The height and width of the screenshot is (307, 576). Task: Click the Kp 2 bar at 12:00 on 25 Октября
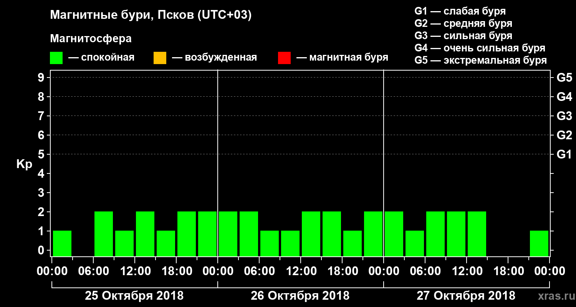[x=145, y=234]
